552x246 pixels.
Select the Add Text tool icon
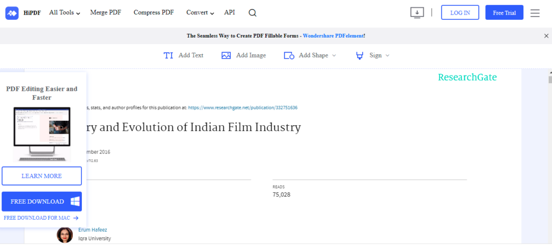pos(168,55)
